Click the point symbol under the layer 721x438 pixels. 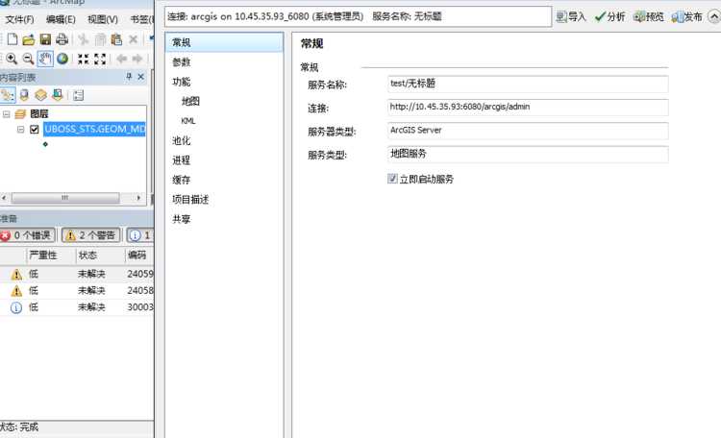45,144
